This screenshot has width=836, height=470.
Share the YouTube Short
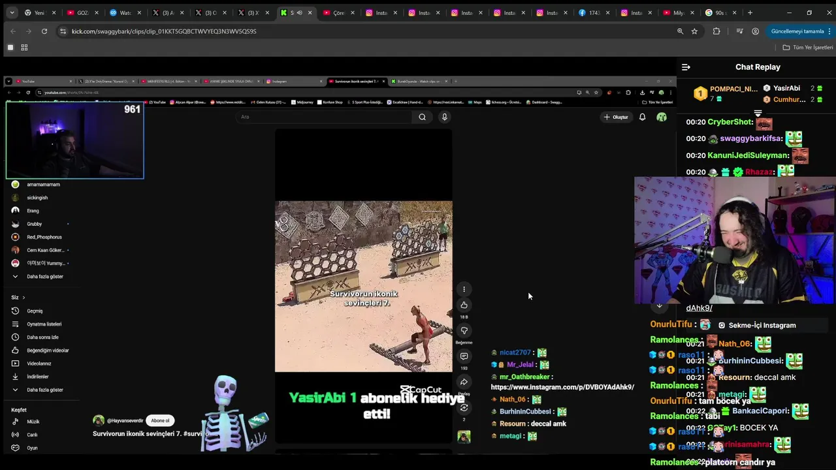click(464, 383)
